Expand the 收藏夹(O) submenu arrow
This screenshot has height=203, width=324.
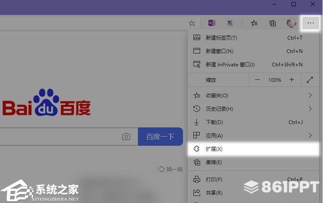click(310, 95)
